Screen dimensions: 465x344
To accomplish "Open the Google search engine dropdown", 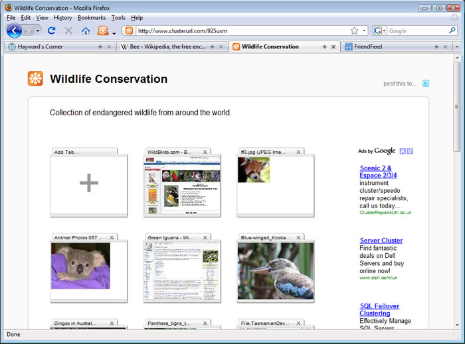I will tap(380, 30).
